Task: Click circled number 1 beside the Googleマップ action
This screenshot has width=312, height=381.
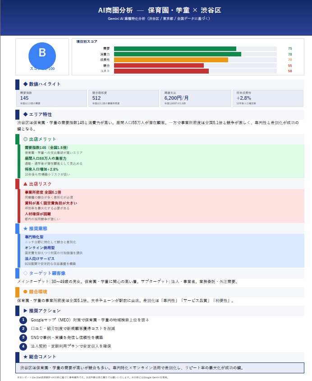Action: (23, 320)
